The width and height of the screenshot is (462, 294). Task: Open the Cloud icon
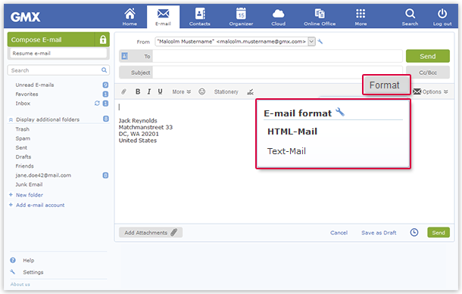click(x=279, y=17)
